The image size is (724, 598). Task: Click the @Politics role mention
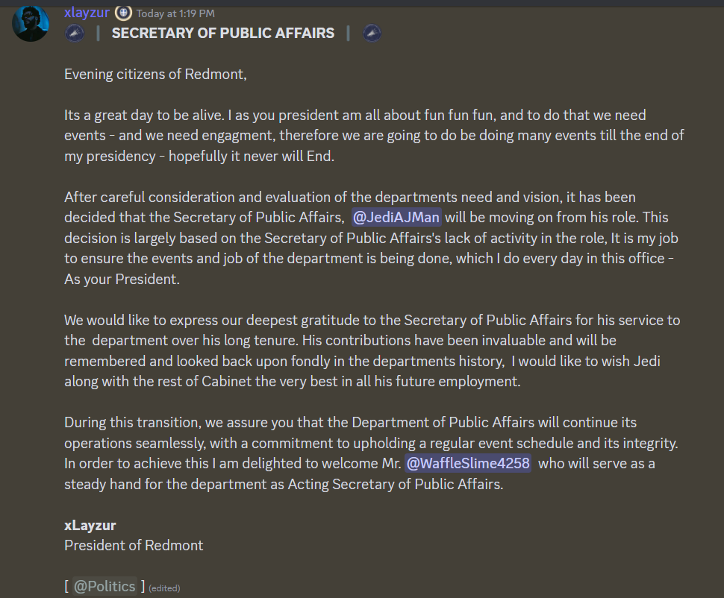point(104,586)
